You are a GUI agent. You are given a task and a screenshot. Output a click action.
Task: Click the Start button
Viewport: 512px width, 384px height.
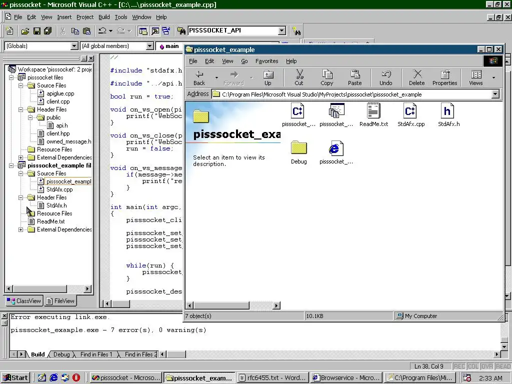(x=15, y=378)
